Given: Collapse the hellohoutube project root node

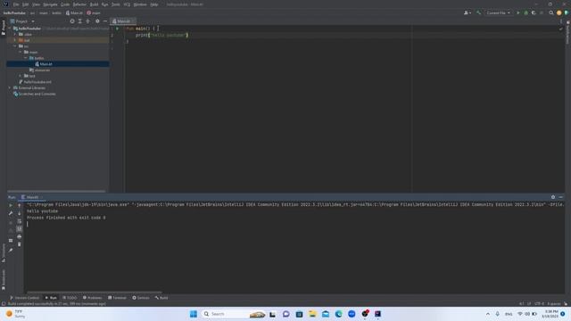Looking at the screenshot, I should tap(10, 29).
